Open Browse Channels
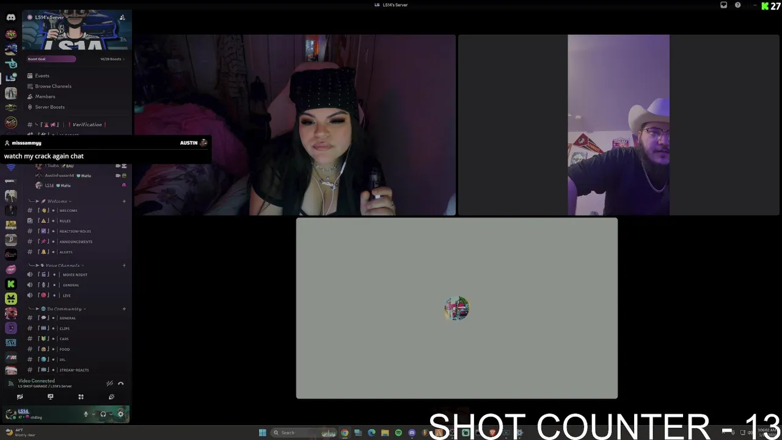782x440 pixels. [x=76, y=86]
